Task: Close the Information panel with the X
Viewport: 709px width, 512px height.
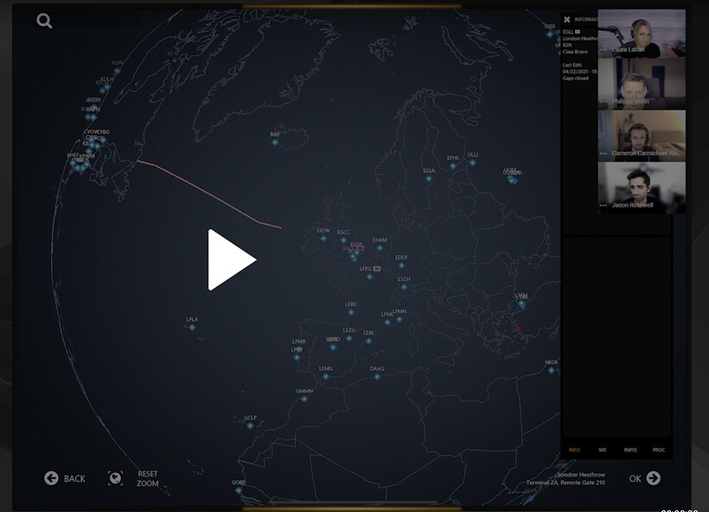Action: click(x=566, y=19)
